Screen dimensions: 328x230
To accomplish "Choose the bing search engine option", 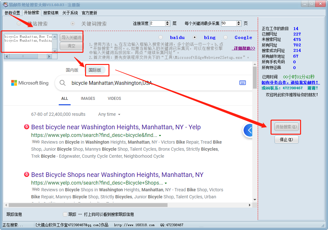I will tap(194, 37).
